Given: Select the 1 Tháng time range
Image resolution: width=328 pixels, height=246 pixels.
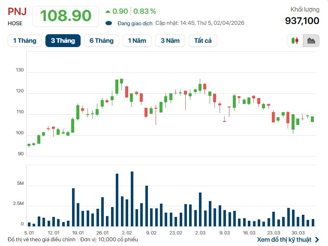Looking at the screenshot, I should [x=25, y=41].
